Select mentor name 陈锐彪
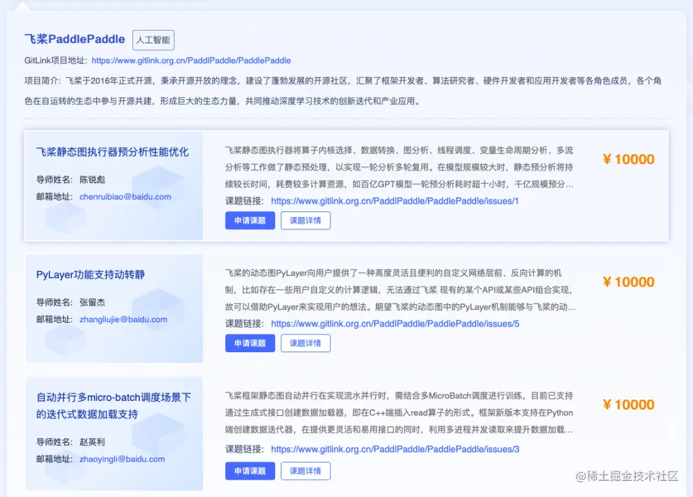The width and height of the screenshot is (693, 497). pyautogui.click(x=92, y=179)
